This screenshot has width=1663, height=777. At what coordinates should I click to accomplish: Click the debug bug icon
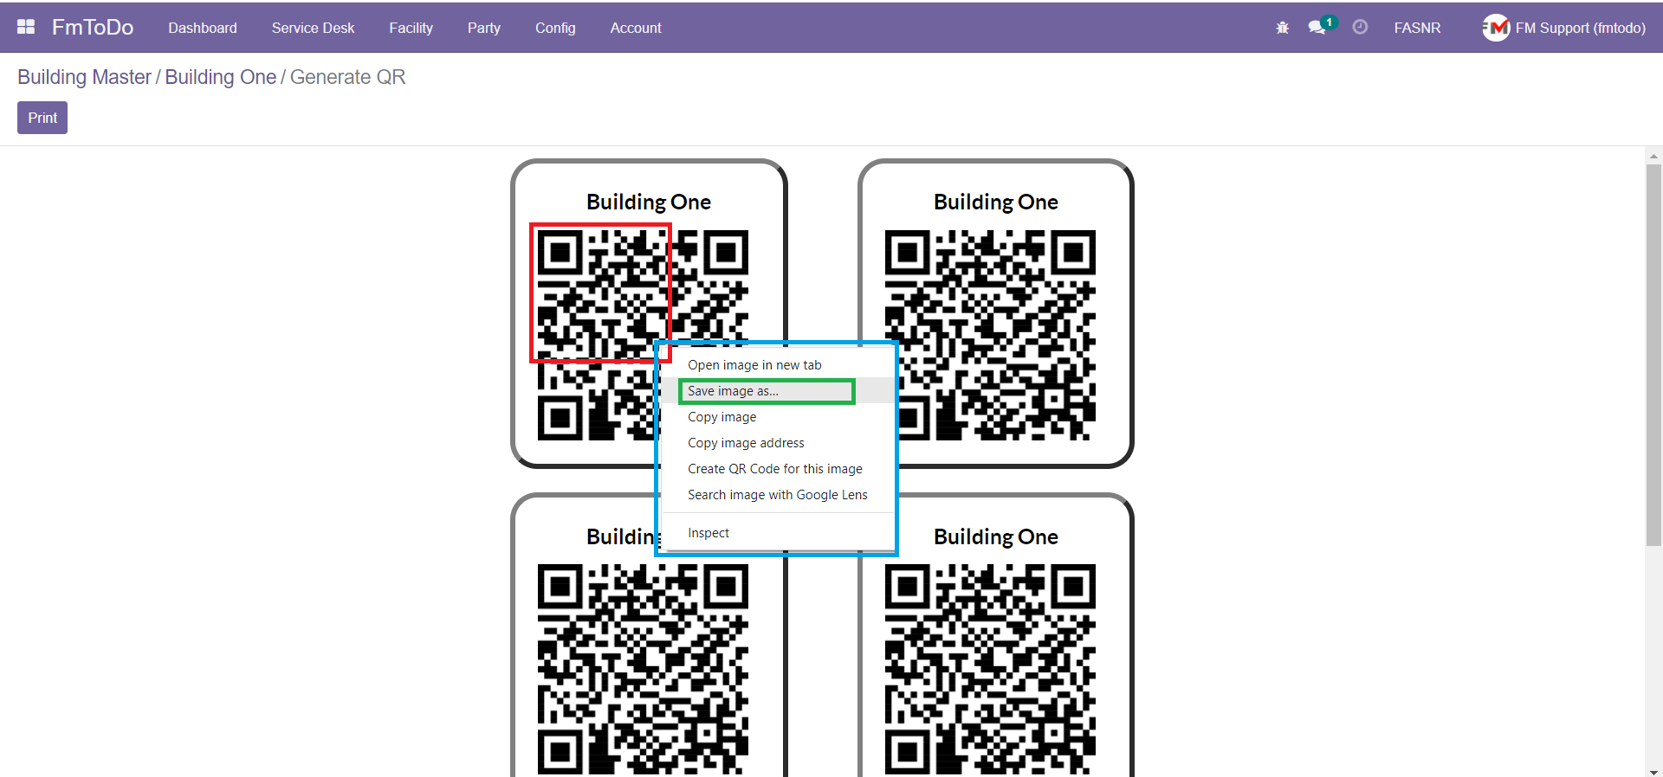tap(1283, 28)
